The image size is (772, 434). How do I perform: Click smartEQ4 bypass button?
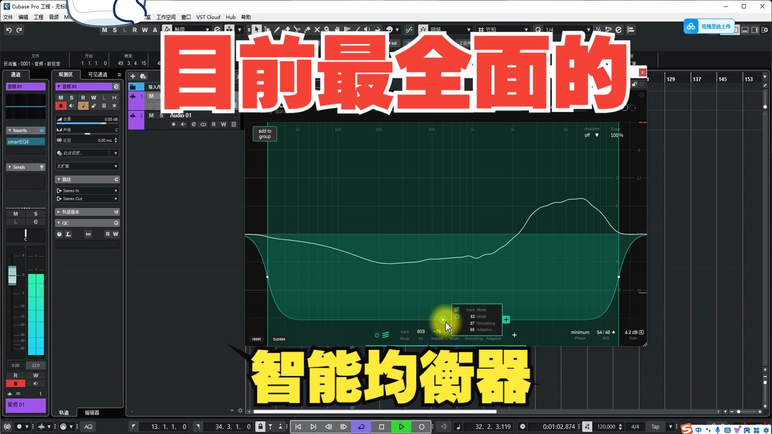coord(279,339)
